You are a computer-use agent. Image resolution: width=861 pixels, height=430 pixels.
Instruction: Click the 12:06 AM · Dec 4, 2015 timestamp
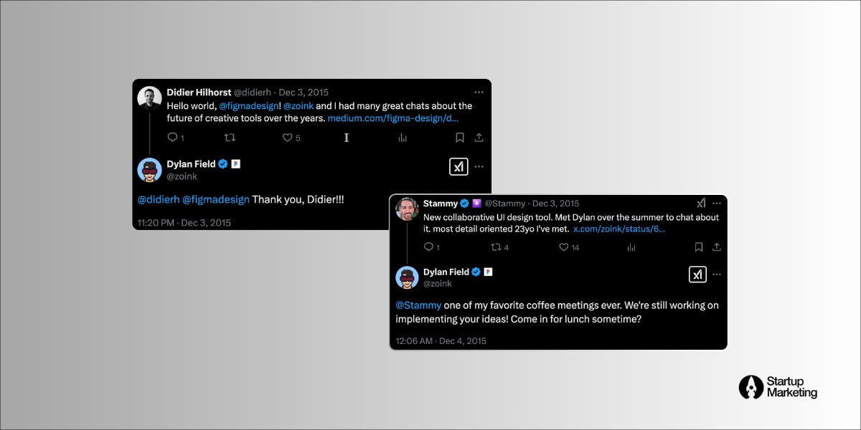[x=441, y=340]
